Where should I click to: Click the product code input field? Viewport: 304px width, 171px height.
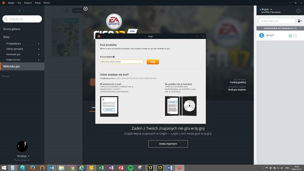[122, 62]
